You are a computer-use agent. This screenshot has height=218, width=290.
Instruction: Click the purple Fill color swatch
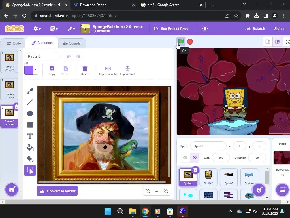click(29, 70)
